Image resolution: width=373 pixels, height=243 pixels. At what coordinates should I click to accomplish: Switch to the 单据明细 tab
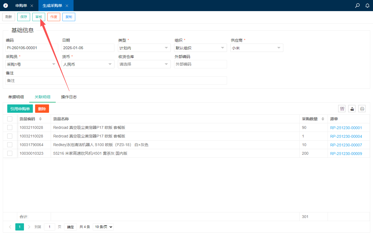click(16, 97)
